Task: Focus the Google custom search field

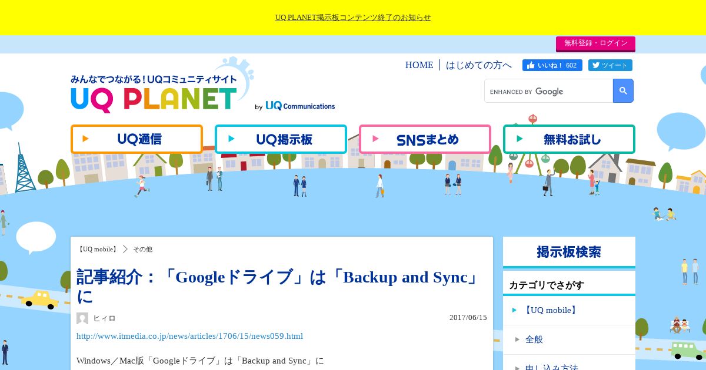Action: (x=548, y=91)
